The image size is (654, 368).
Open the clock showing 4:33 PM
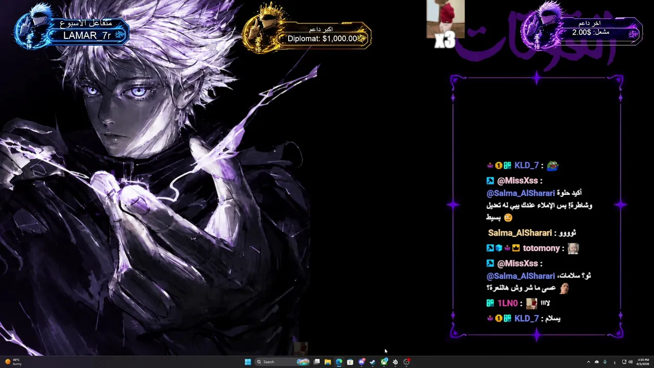(x=643, y=362)
